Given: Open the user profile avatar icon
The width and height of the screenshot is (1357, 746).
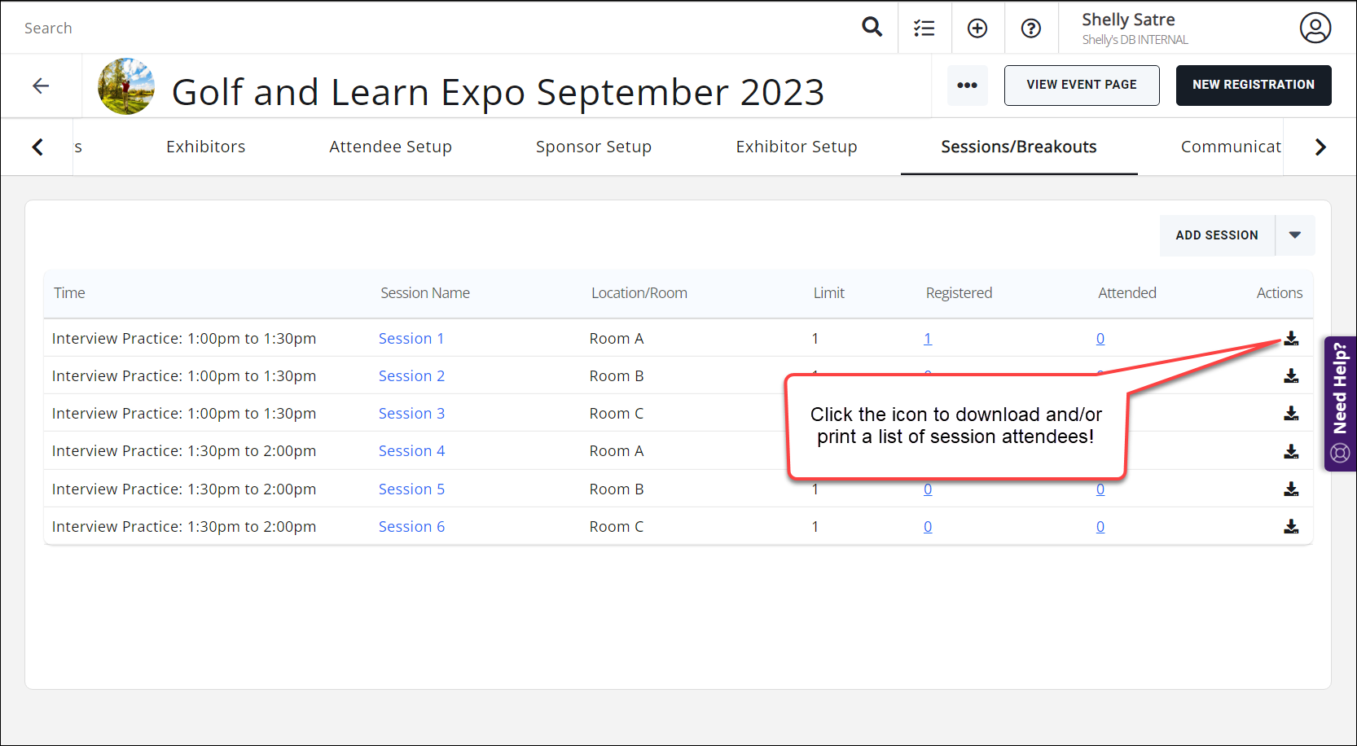Looking at the screenshot, I should 1315,28.
